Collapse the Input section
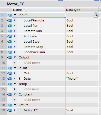 [x=15, y=15]
